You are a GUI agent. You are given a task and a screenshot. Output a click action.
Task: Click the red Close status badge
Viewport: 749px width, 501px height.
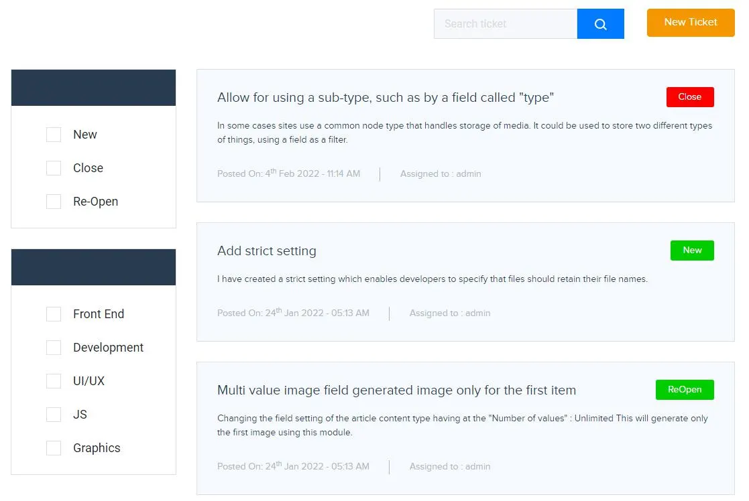point(690,97)
